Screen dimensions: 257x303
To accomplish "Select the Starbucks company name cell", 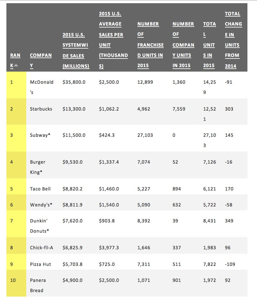I will pos(41,109).
